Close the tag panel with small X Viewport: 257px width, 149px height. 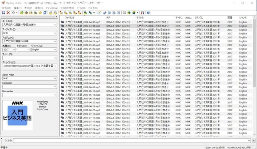coord(56,17)
